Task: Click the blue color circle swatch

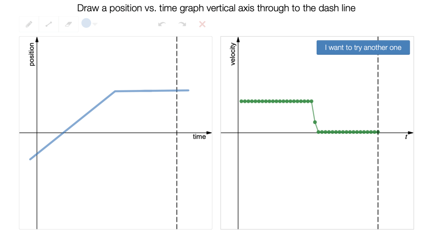Action: click(x=86, y=23)
